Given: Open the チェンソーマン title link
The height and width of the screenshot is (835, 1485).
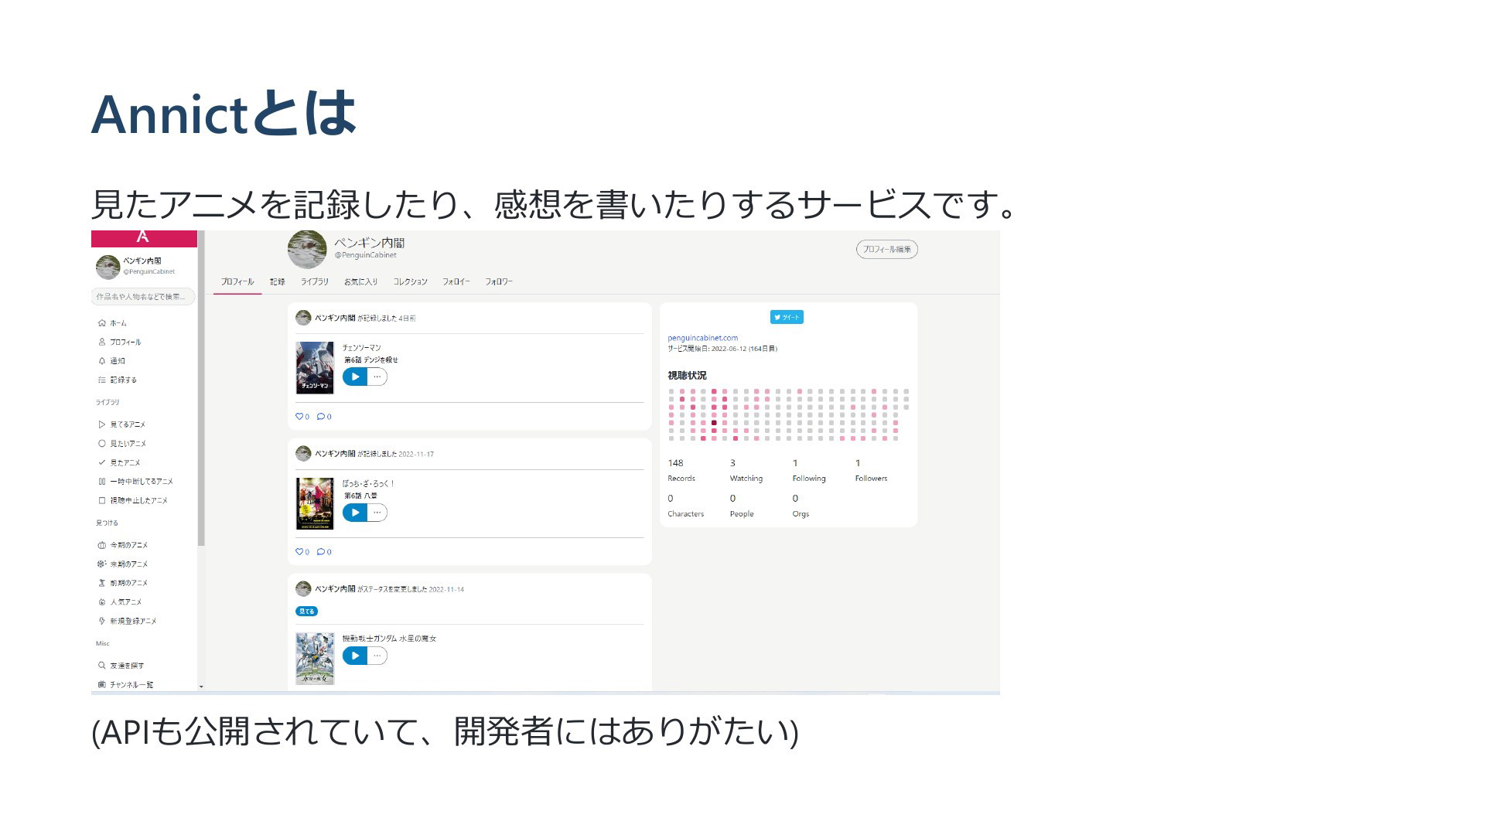Looking at the screenshot, I should (x=362, y=348).
